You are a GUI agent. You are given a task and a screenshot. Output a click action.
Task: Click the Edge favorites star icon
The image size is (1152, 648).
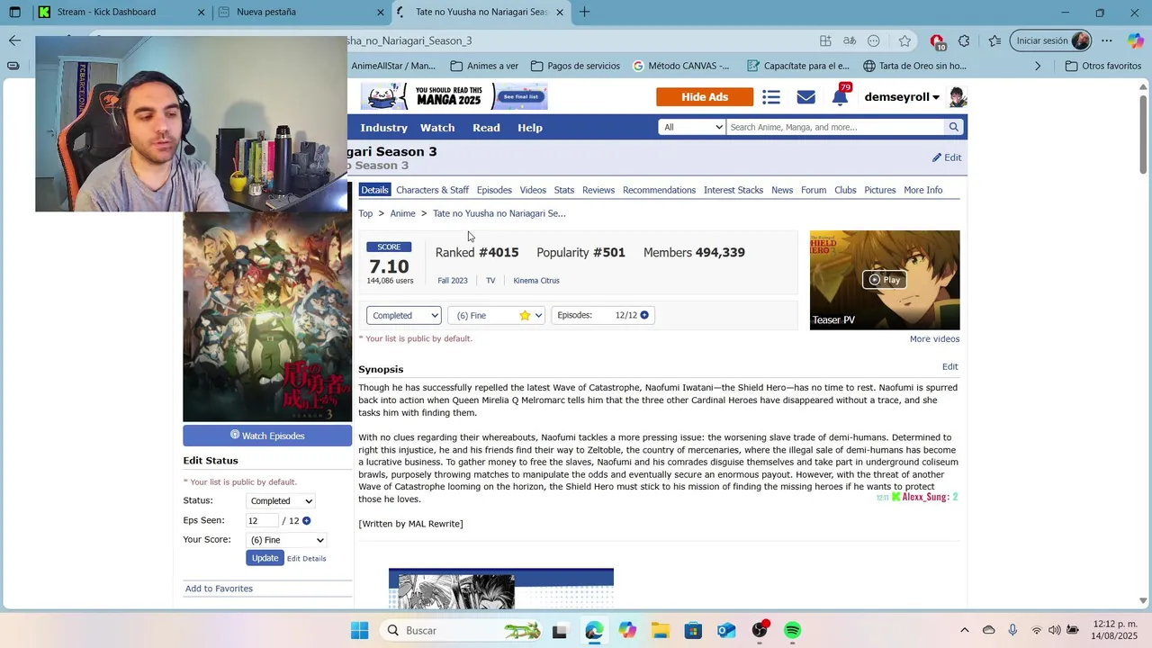[x=904, y=40]
